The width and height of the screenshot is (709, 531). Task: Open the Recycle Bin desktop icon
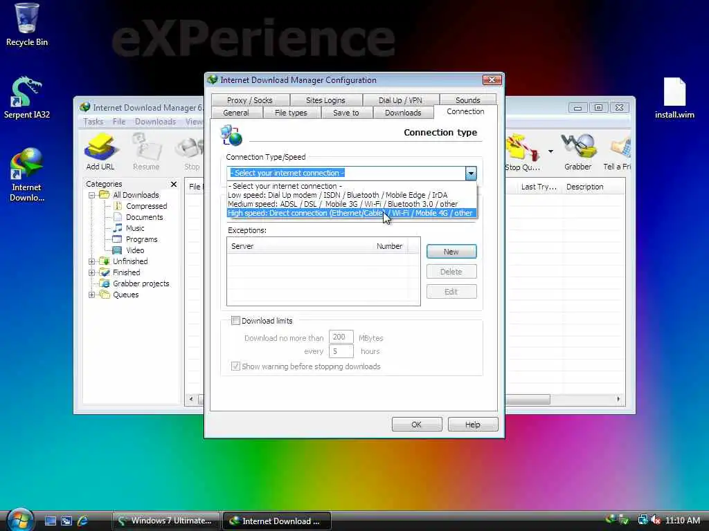click(26, 25)
